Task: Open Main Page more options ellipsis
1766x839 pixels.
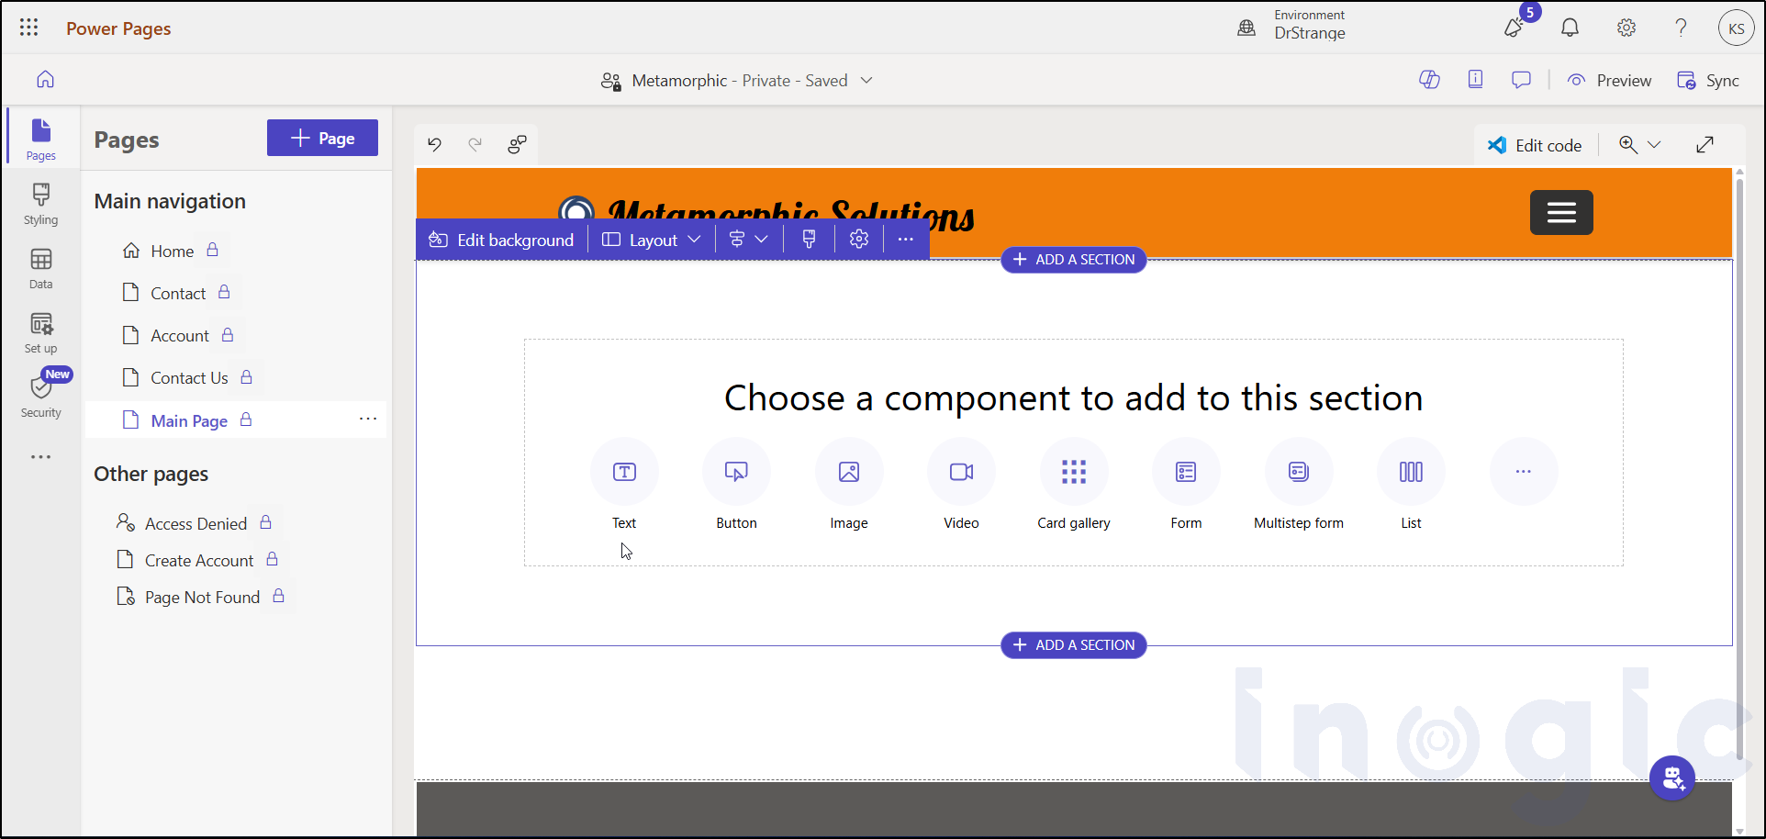Action: click(368, 419)
